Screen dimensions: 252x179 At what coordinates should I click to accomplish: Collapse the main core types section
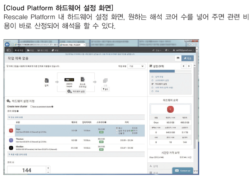(x=15, y=117)
